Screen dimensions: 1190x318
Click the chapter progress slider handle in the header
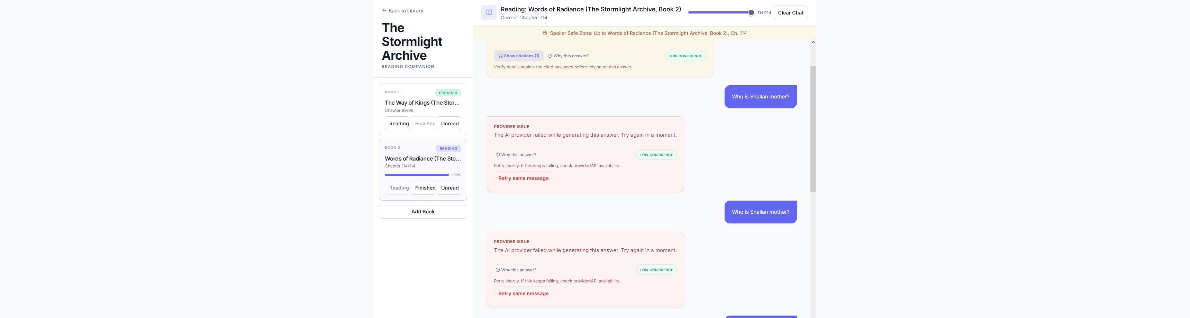coord(751,13)
